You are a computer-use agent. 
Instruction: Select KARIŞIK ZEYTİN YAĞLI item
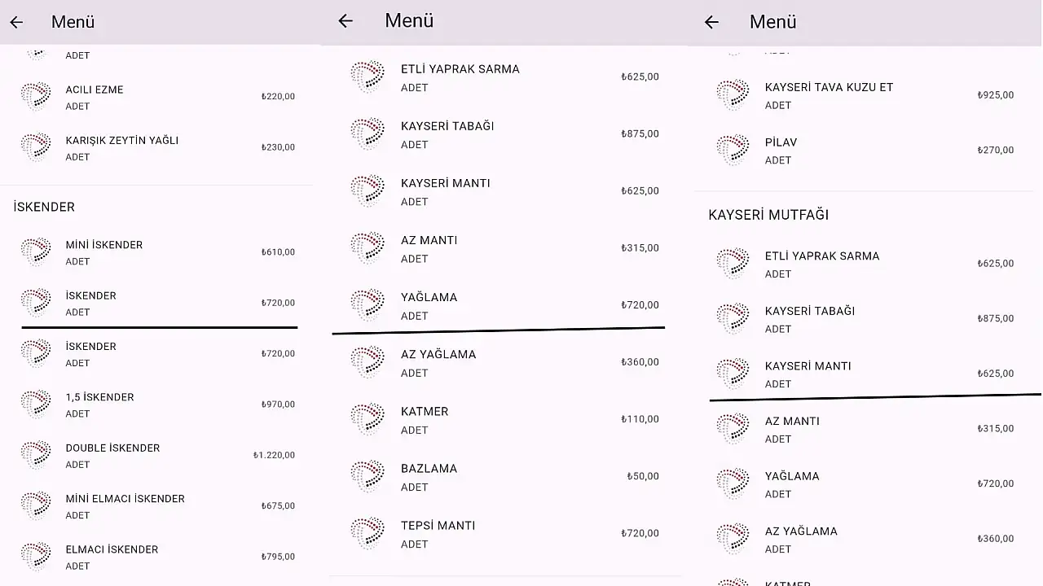[159, 147]
